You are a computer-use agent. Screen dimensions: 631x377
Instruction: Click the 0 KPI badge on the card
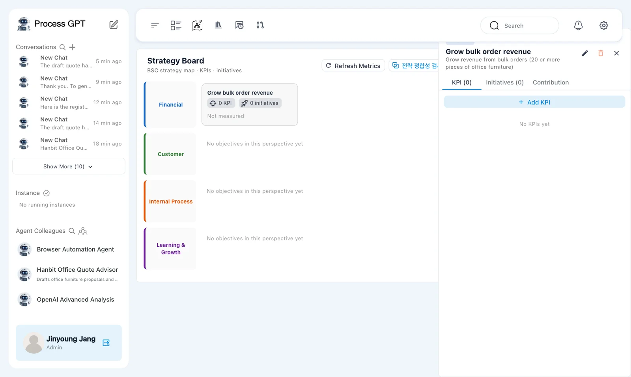click(221, 103)
